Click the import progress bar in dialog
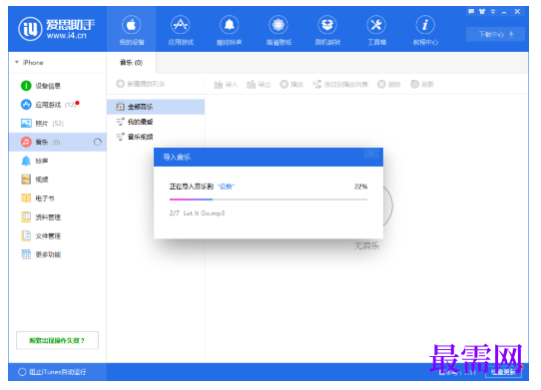The image size is (541, 390). (269, 199)
